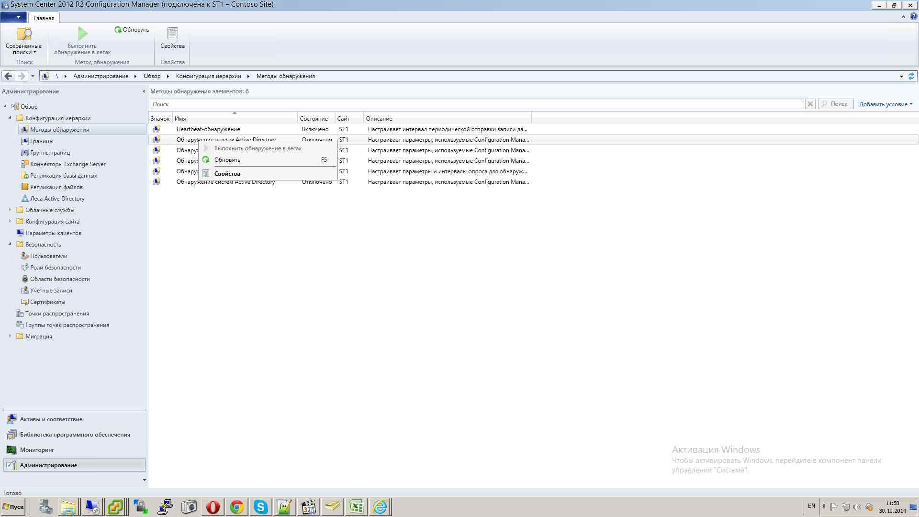Select Учетные записи node
The height and width of the screenshot is (517, 919).
51,291
